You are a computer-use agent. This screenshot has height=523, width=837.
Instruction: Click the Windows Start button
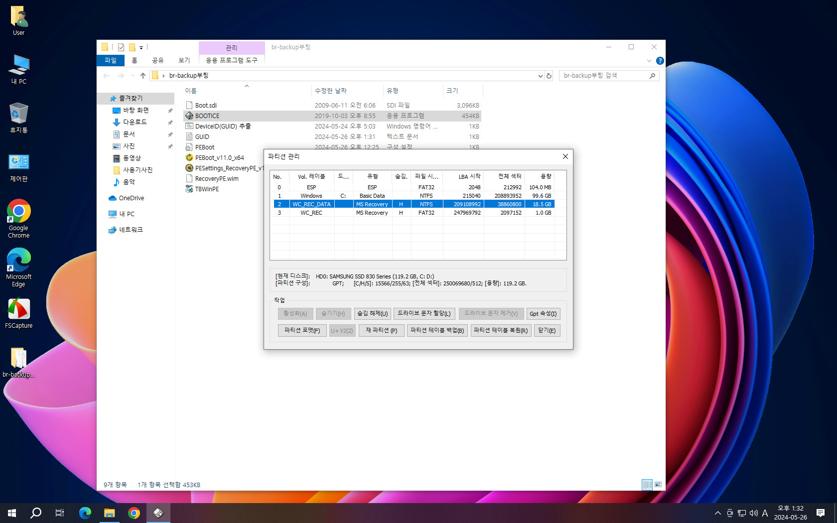tap(12, 513)
